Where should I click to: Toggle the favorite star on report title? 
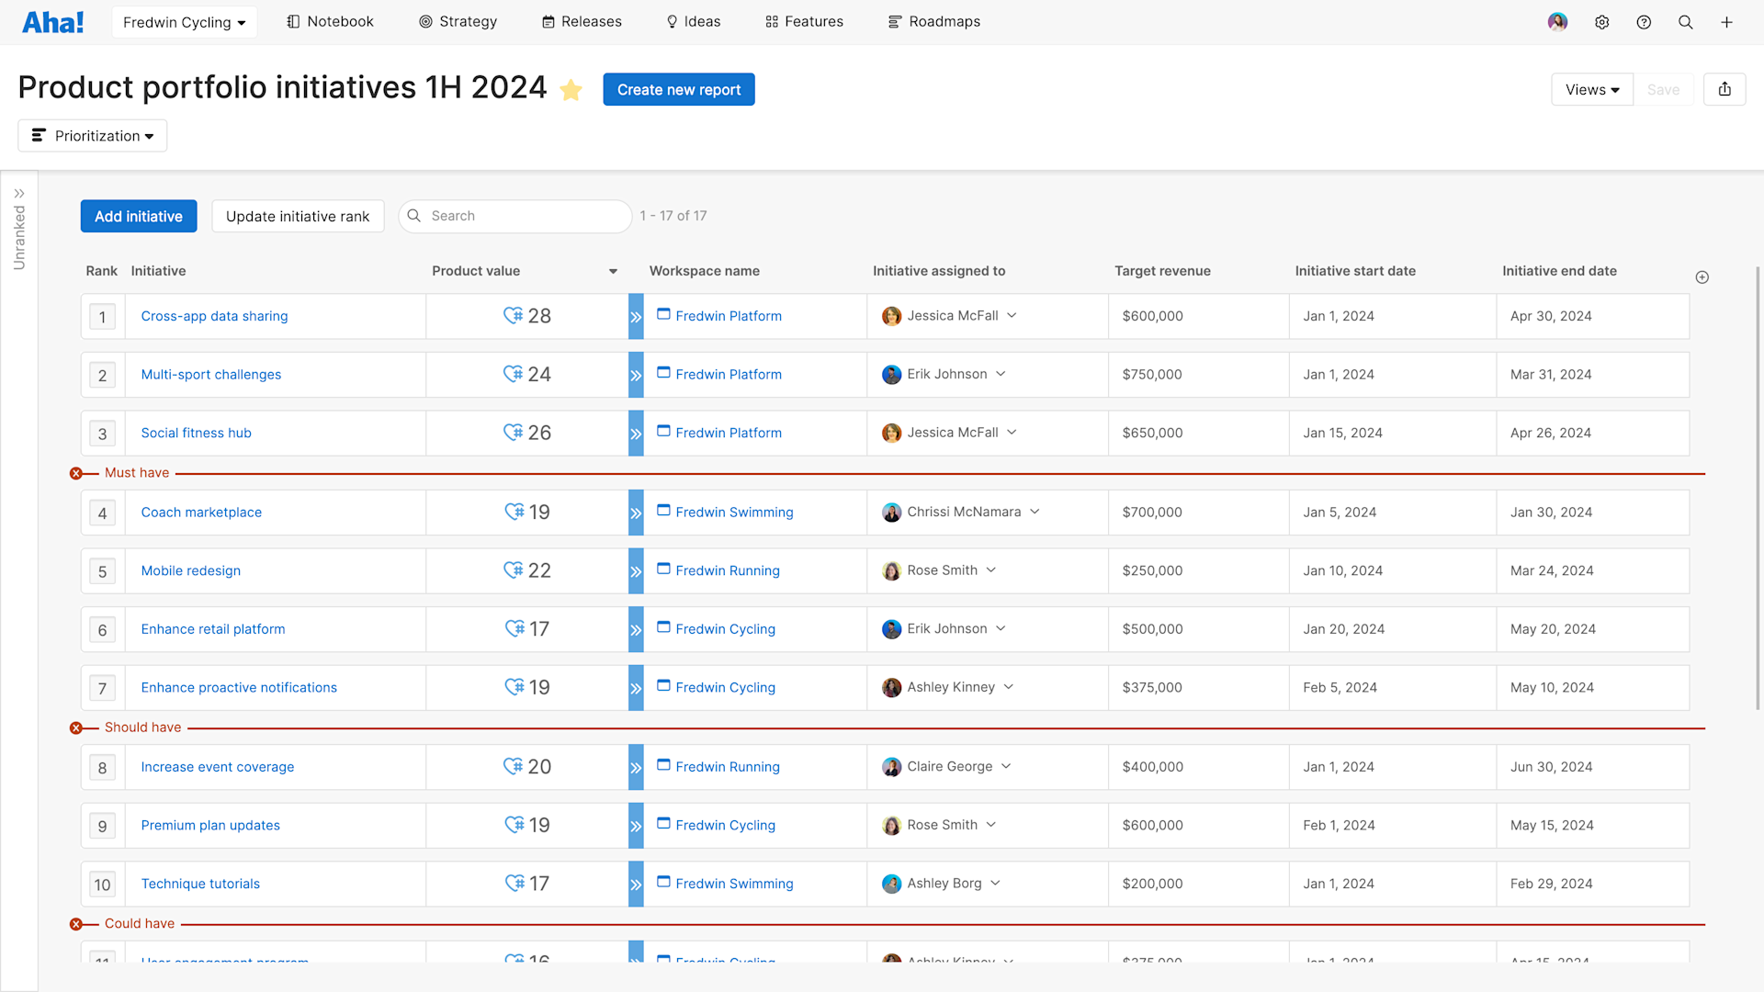(571, 90)
